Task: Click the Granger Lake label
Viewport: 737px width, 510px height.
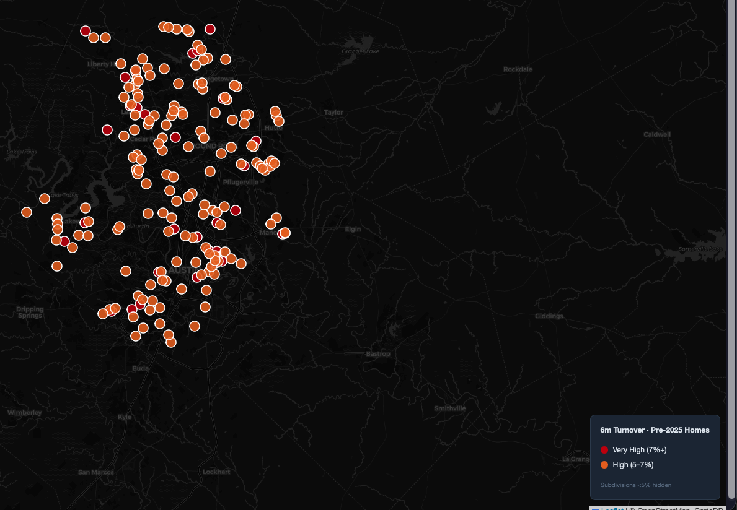Action: click(360, 51)
